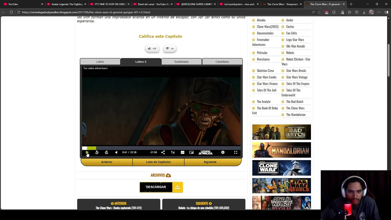The image size is (391, 220).
Task: Seek in the video progress bar
Action: pos(161,148)
